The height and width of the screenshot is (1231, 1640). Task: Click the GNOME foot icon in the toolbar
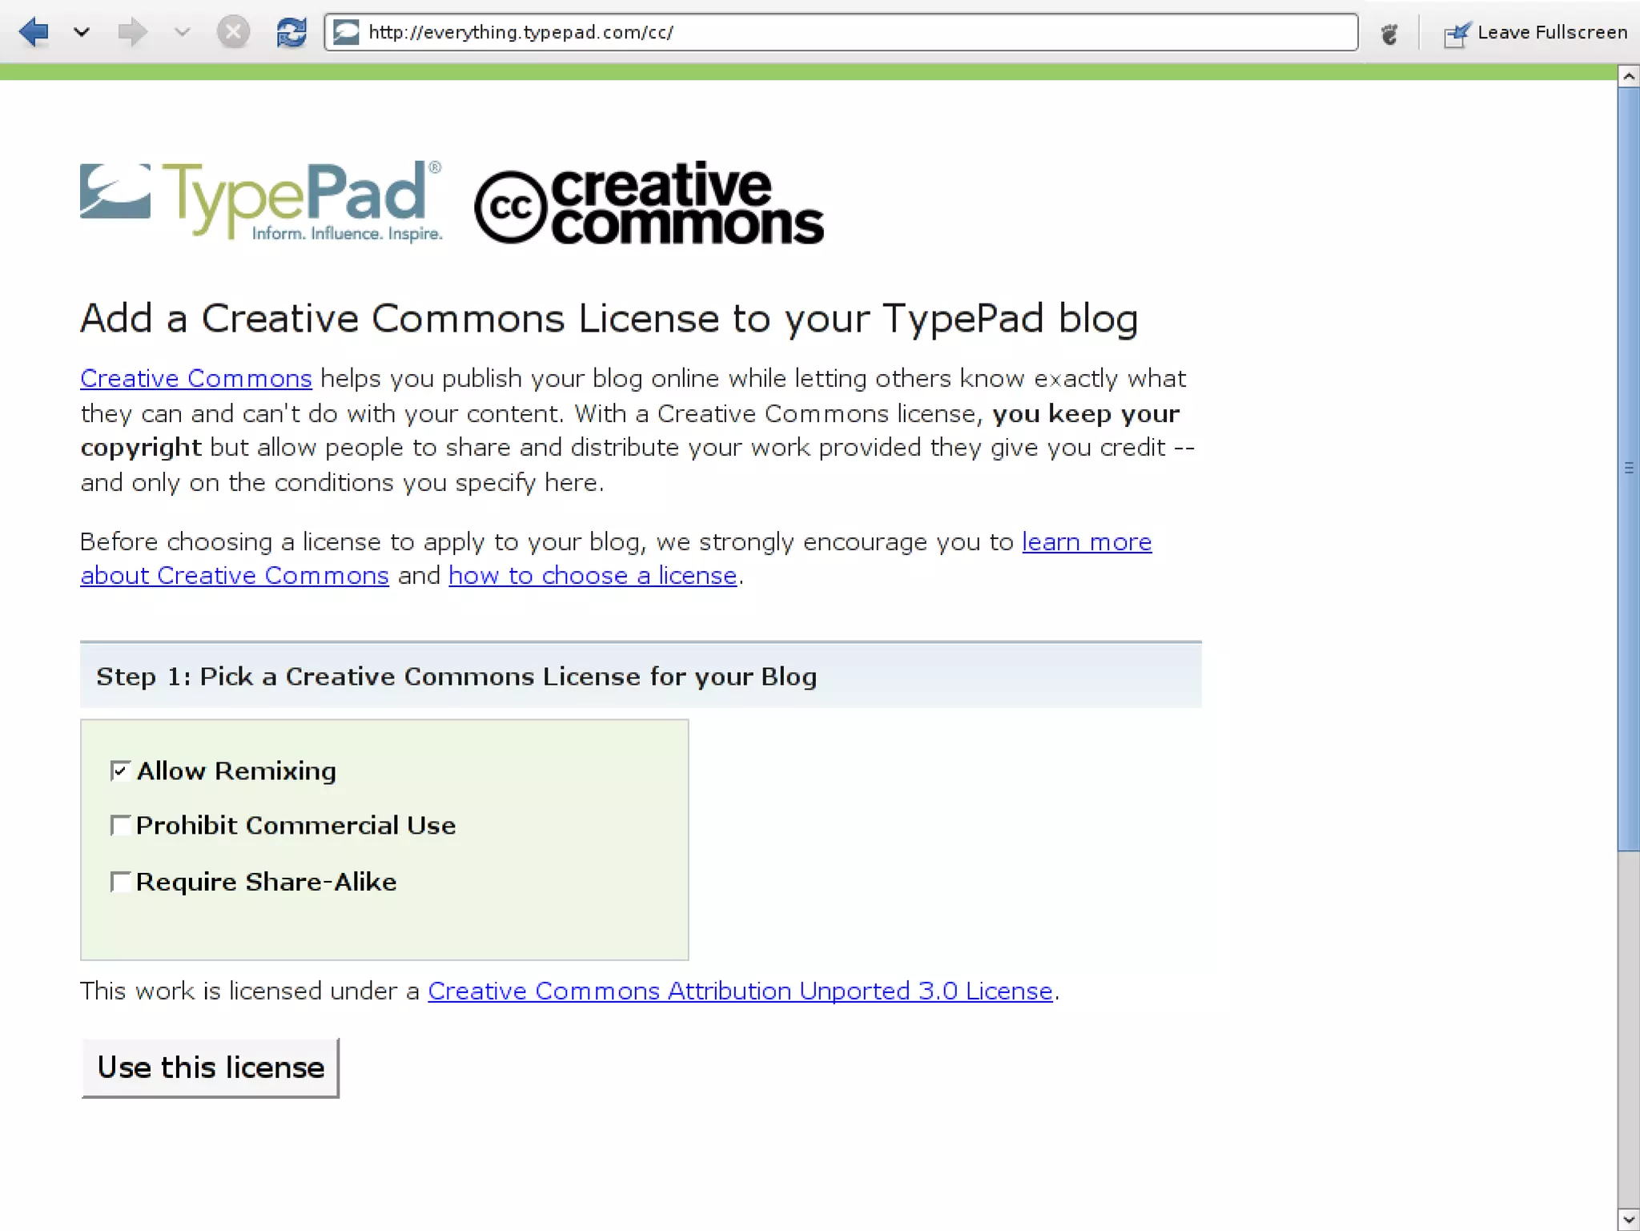[x=1389, y=34]
